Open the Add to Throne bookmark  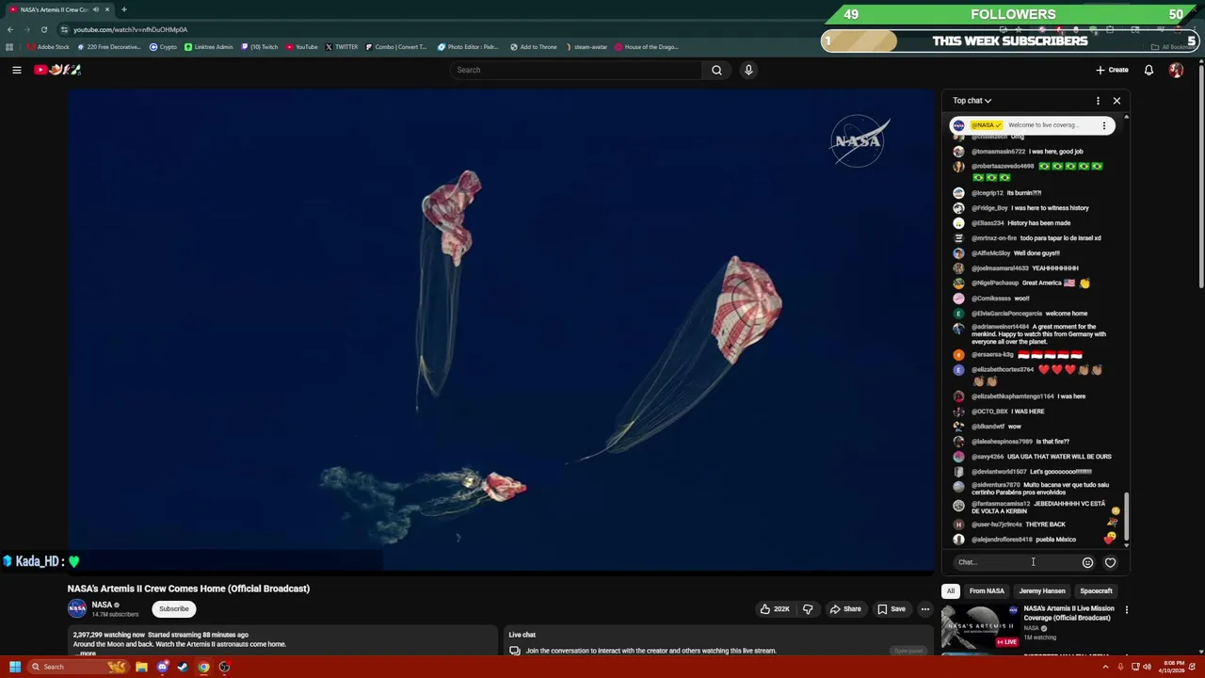click(x=534, y=47)
